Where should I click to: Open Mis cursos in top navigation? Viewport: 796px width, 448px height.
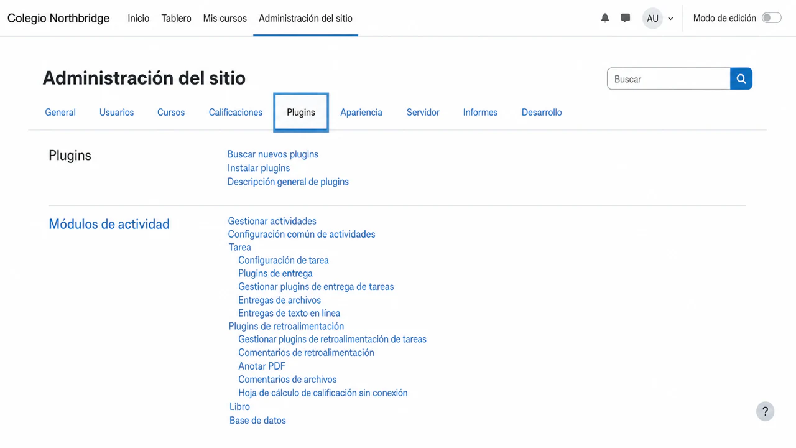pyautogui.click(x=225, y=18)
